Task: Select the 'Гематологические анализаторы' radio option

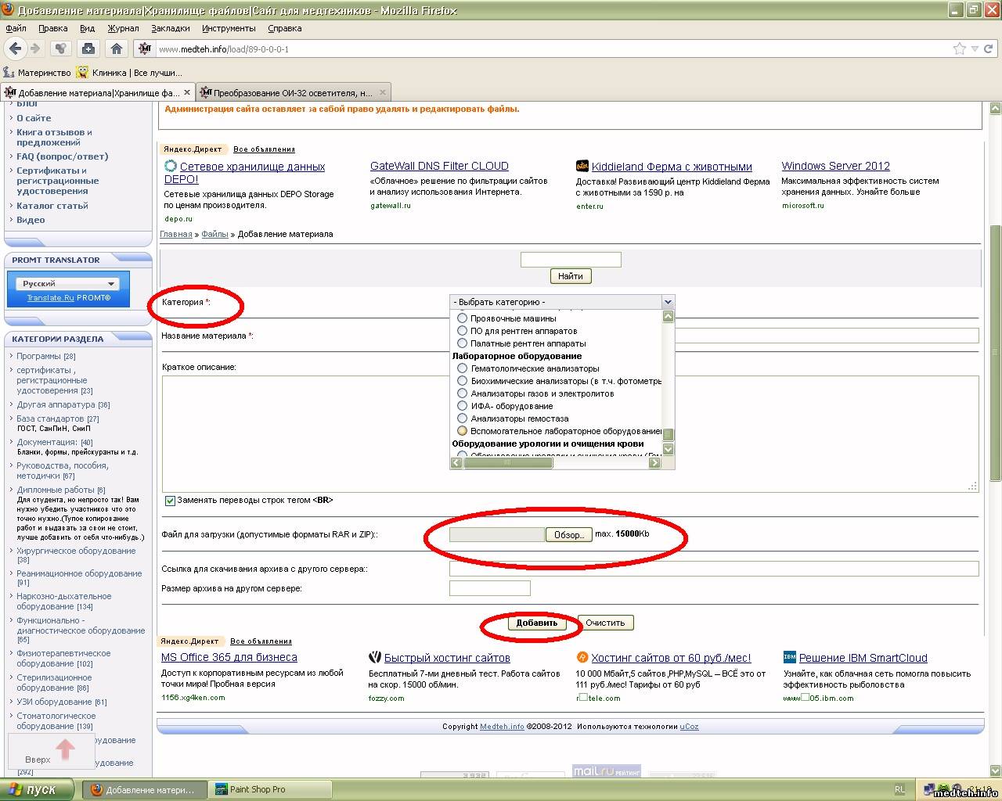Action: click(462, 368)
